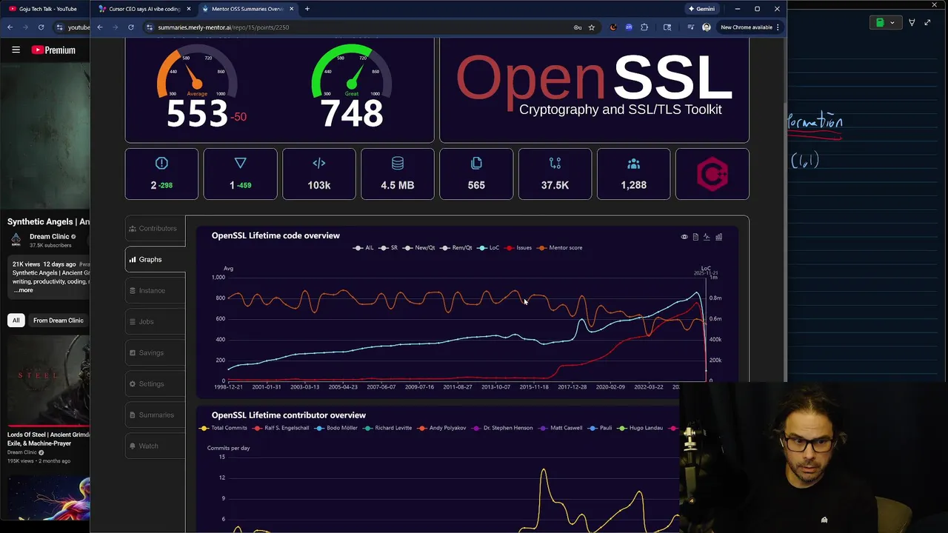Screen dimensions: 948x533
Task: Open the green notebook dropdown in right window
Action: (884, 22)
